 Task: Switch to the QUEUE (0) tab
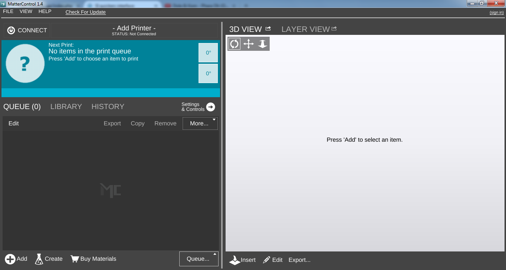22,107
